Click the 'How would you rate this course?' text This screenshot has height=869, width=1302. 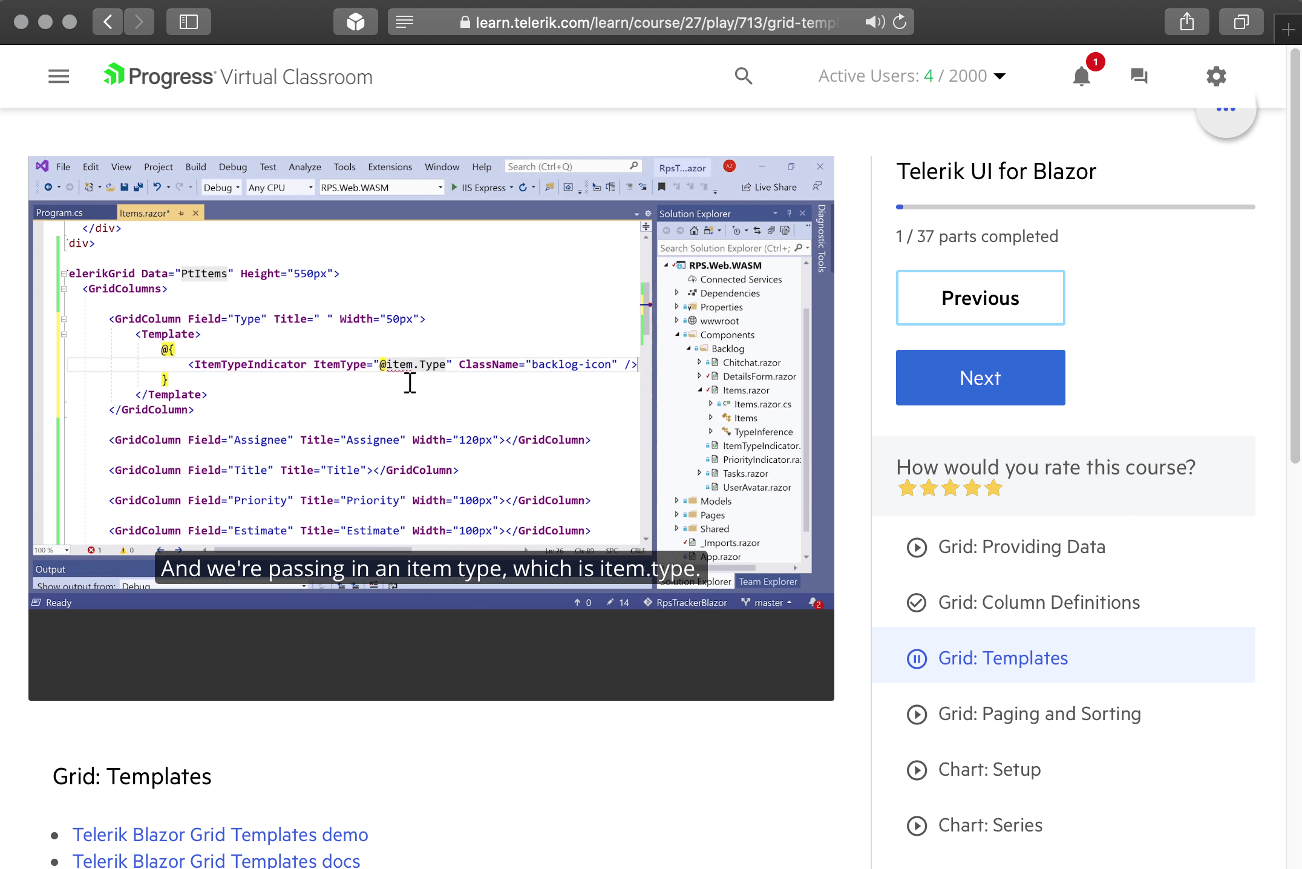[x=1045, y=467]
